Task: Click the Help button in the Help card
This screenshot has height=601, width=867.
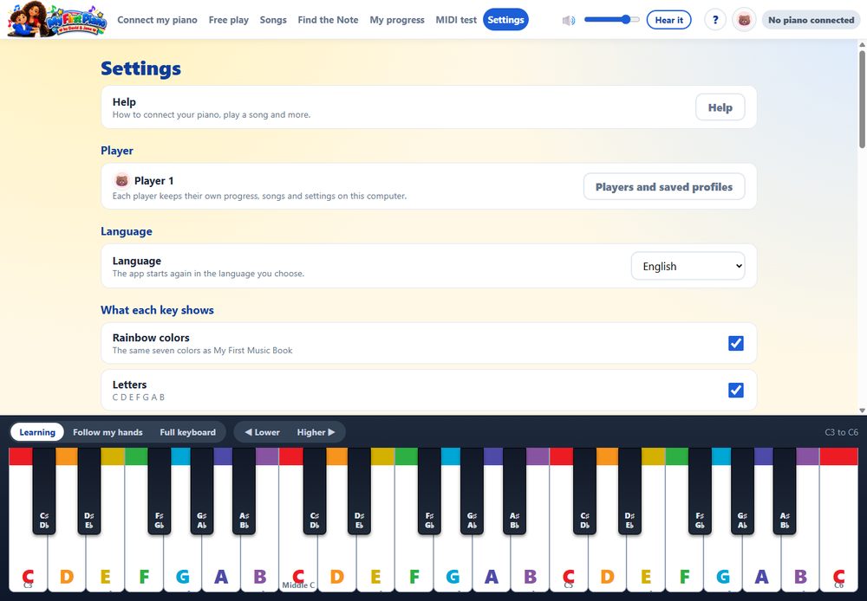Action: (x=720, y=107)
